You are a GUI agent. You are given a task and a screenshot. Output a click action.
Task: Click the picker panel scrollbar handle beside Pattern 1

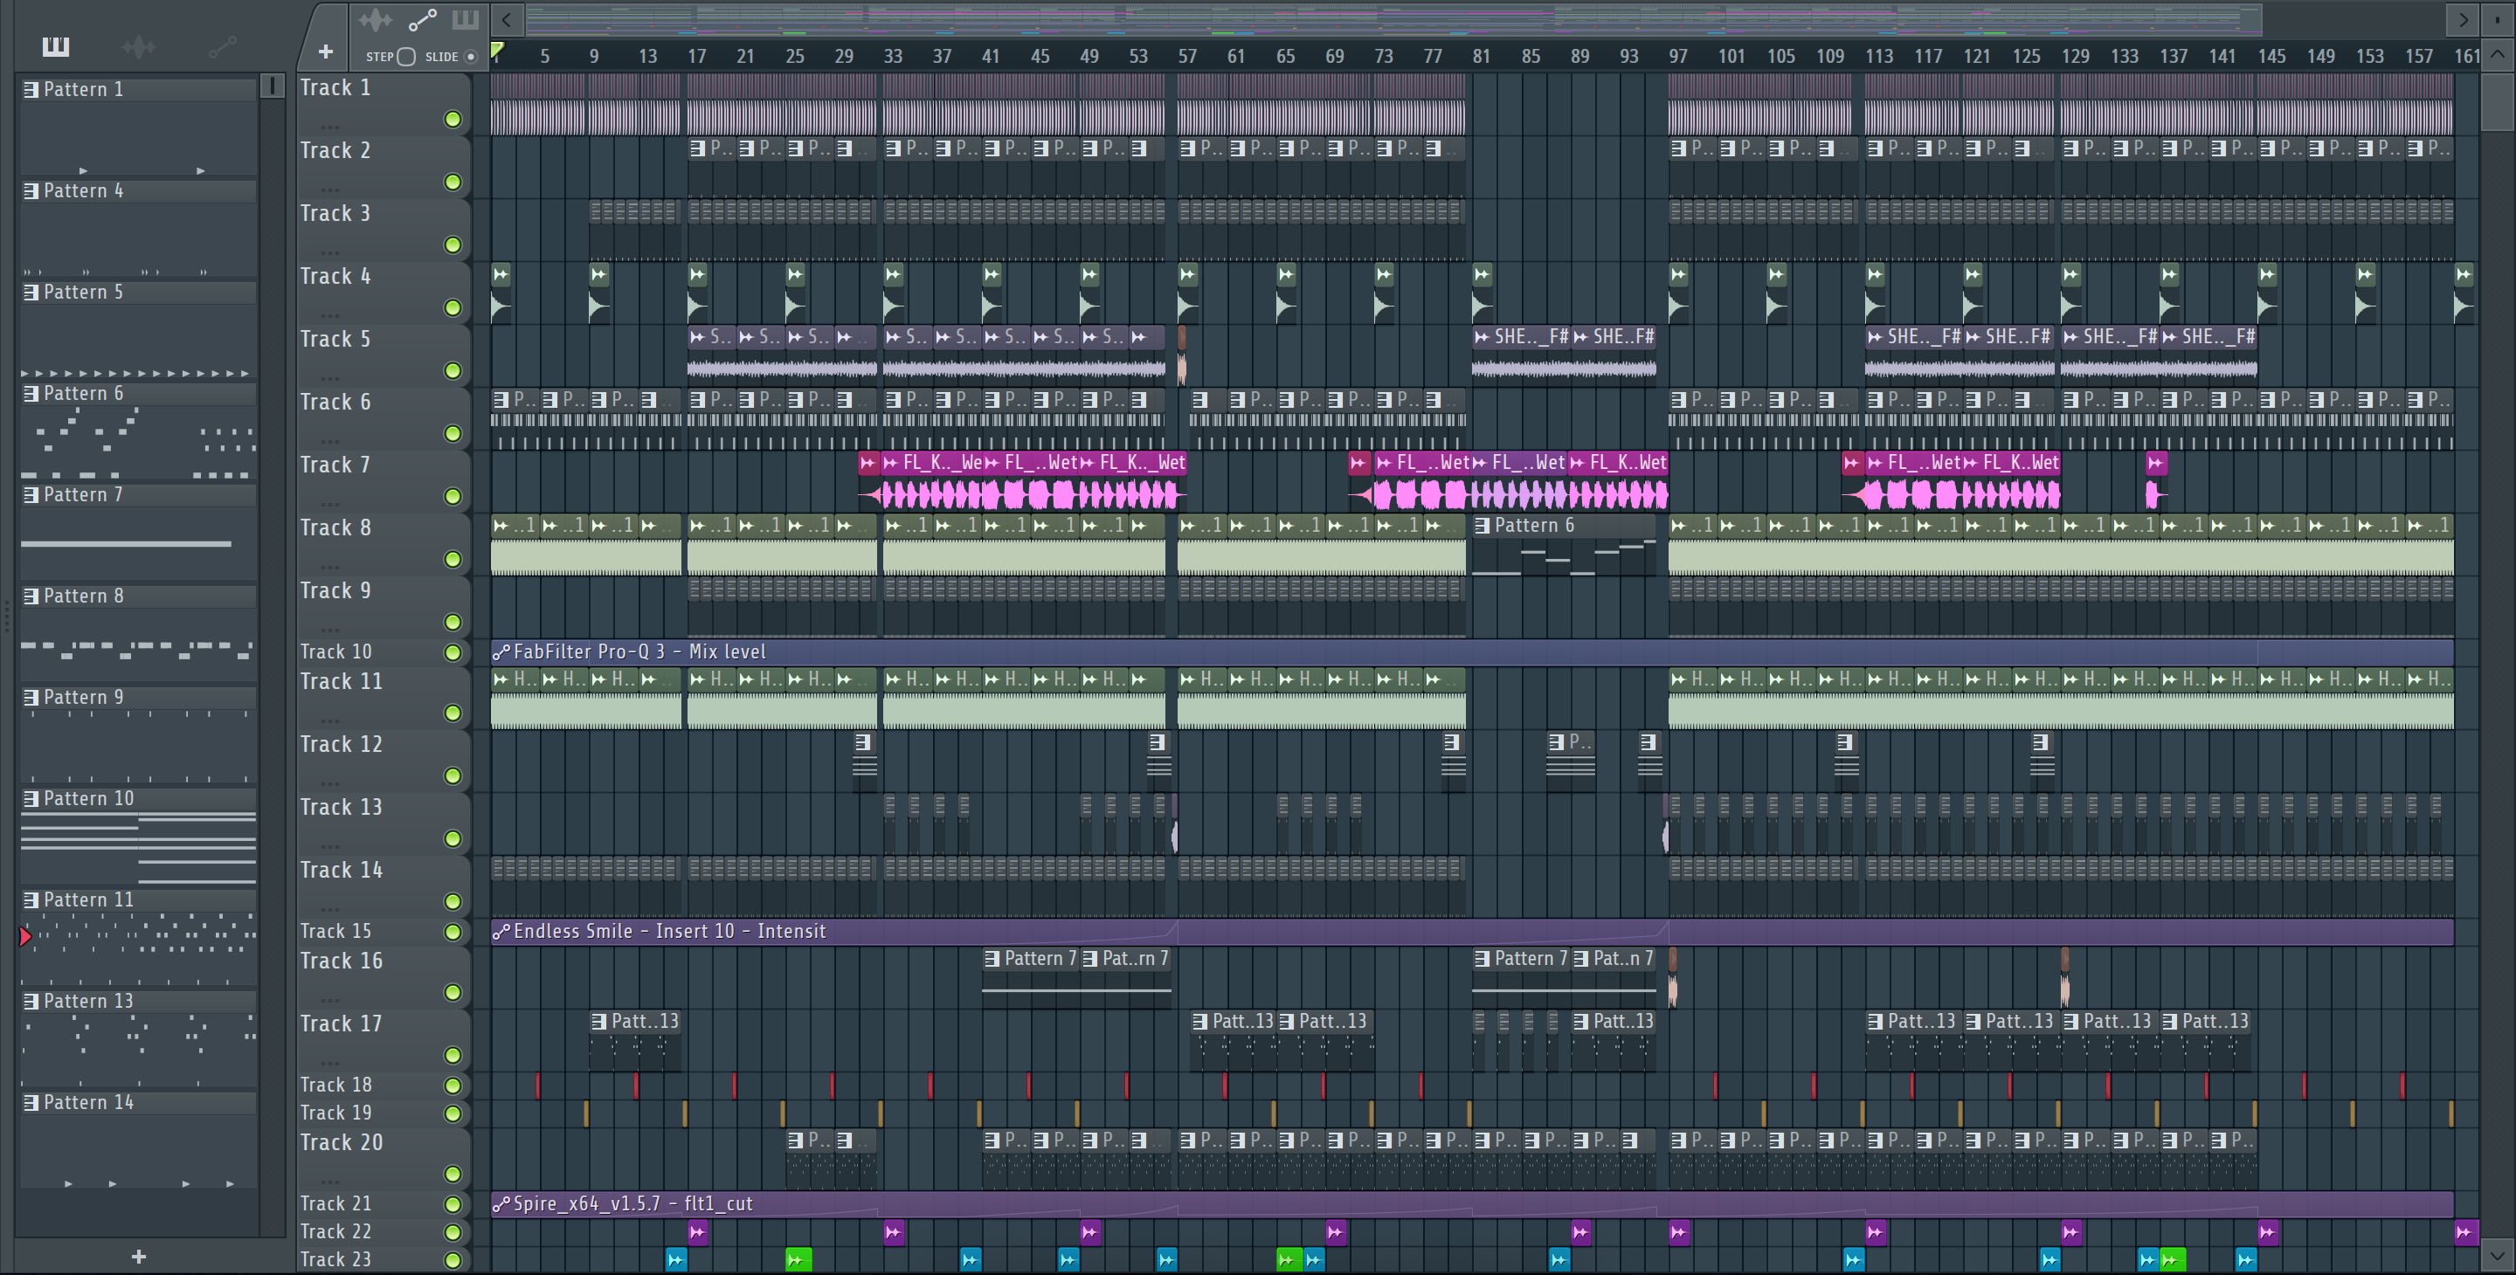(x=273, y=86)
